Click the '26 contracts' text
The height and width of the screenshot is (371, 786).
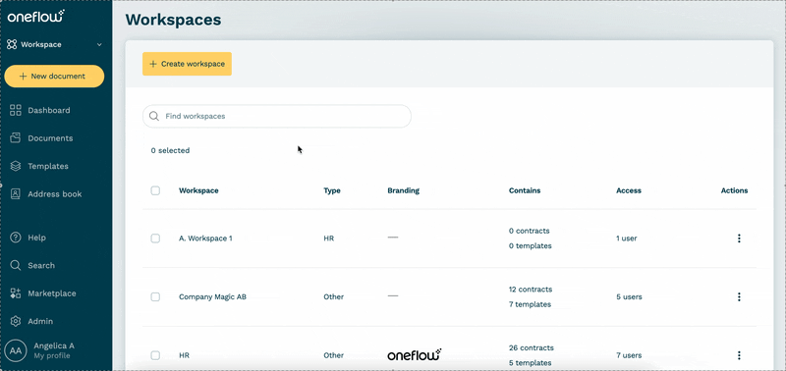[x=532, y=348]
